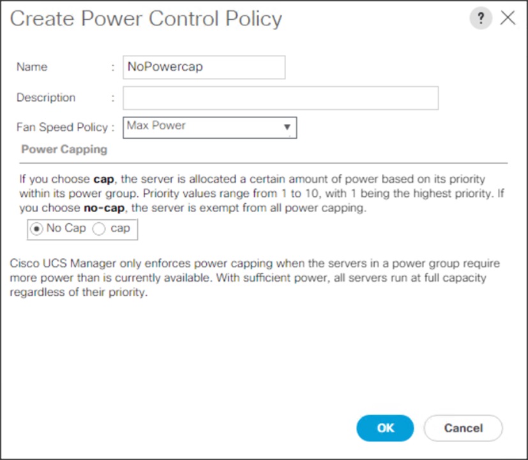The width and height of the screenshot is (528, 460).
Task: Open the help question mark icon
Action: coord(481,18)
